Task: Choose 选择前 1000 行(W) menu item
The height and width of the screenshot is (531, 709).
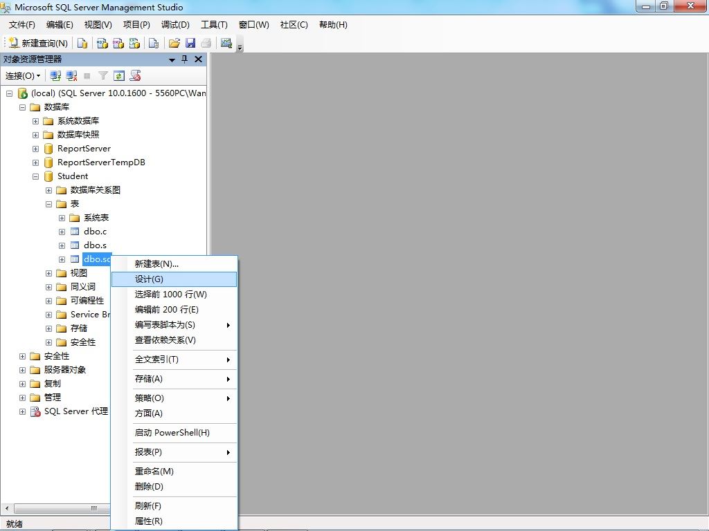Action: (x=174, y=295)
